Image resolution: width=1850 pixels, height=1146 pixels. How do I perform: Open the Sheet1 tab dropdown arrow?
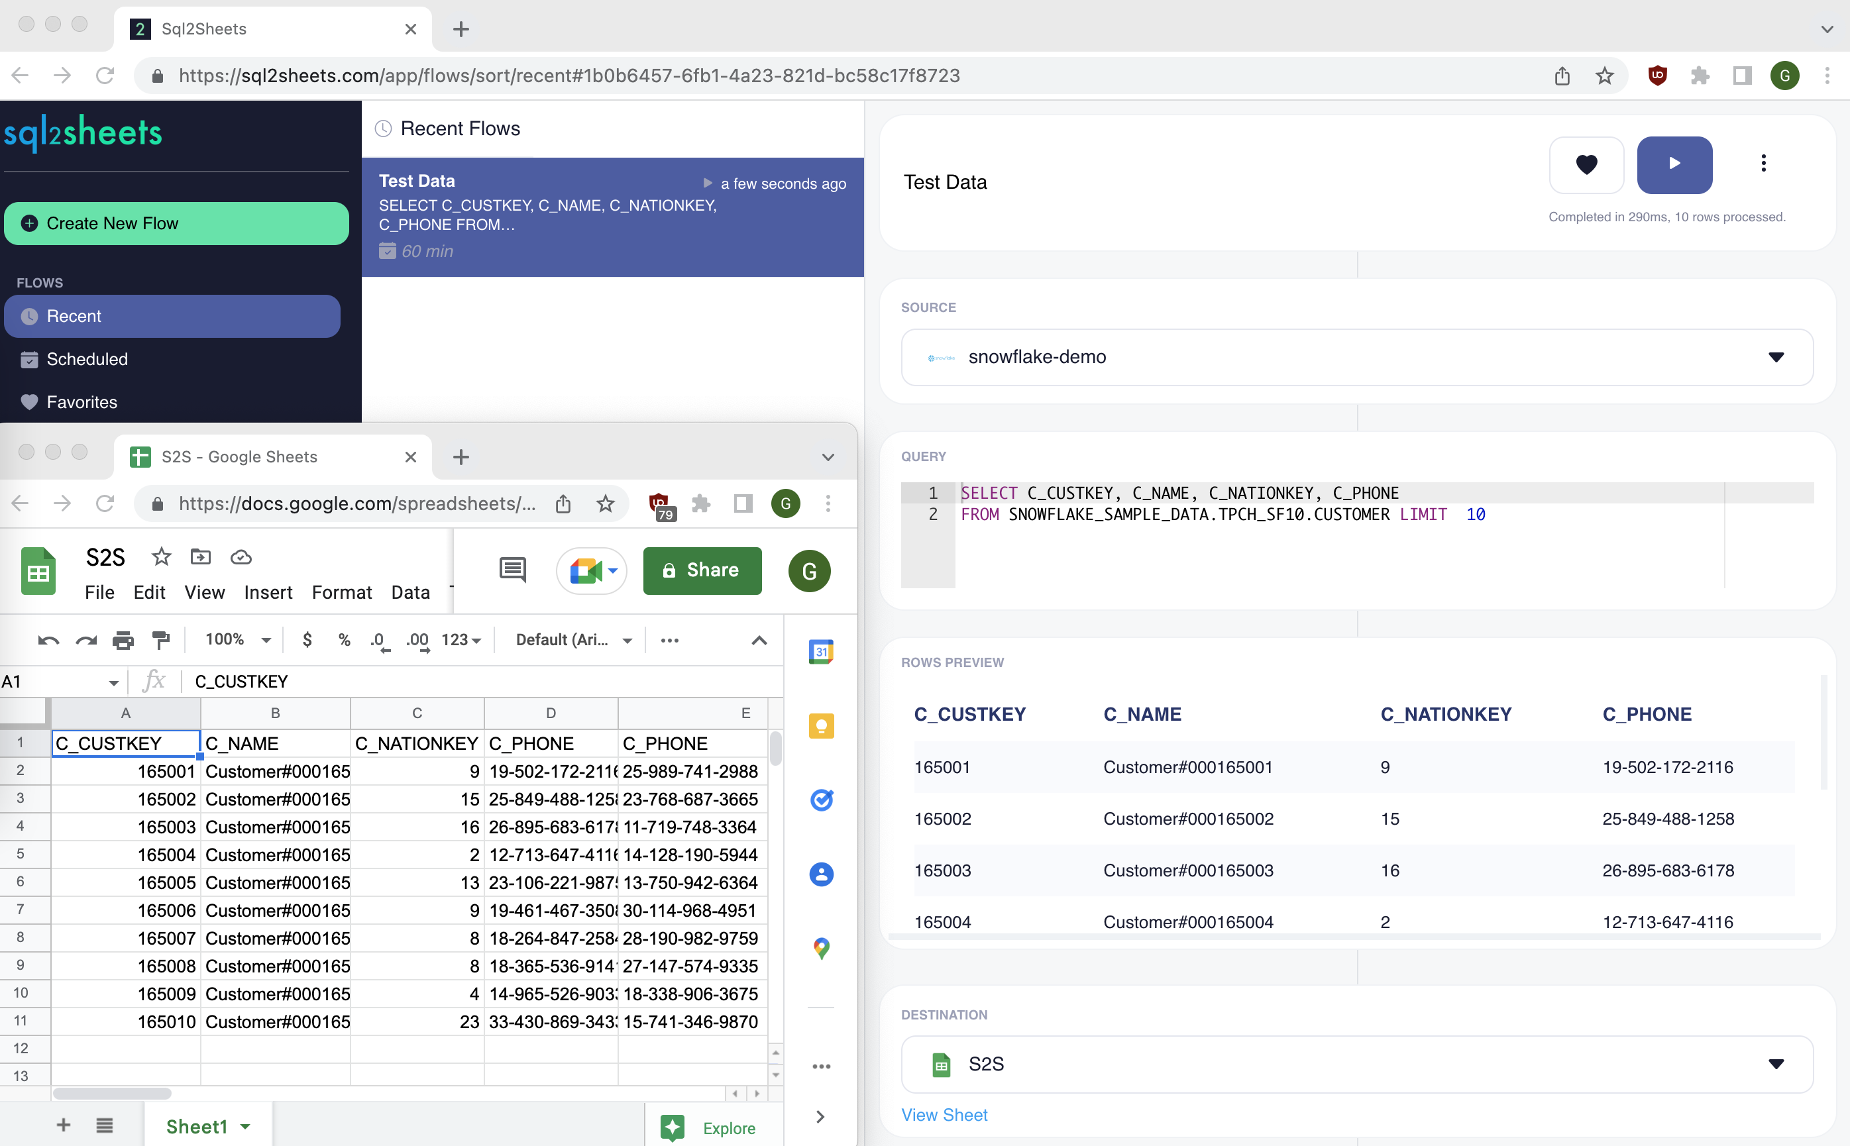[x=245, y=1126]
